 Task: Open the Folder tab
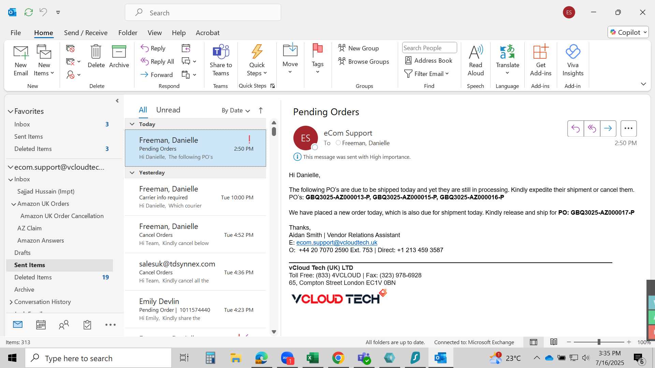point(128,33)
